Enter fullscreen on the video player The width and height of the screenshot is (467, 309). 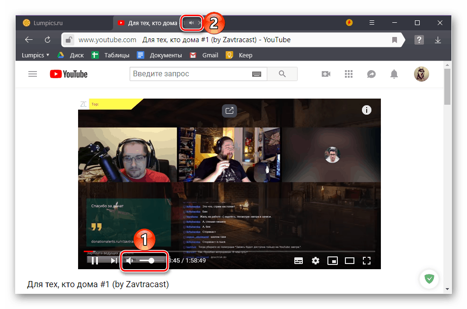click(367, 260)
